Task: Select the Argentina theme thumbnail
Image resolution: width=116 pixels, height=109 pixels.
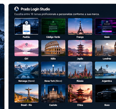Action: pyautogui.click(x=105, y=70)
